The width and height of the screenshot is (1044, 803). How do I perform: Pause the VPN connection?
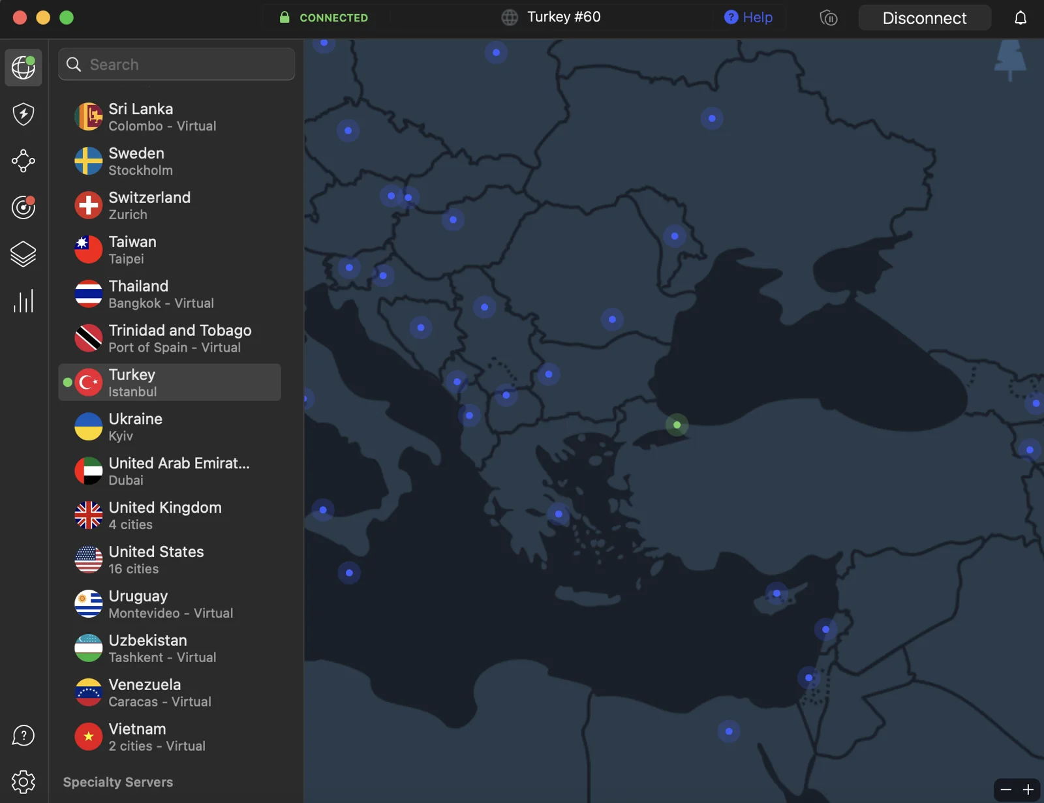[828, 18]
